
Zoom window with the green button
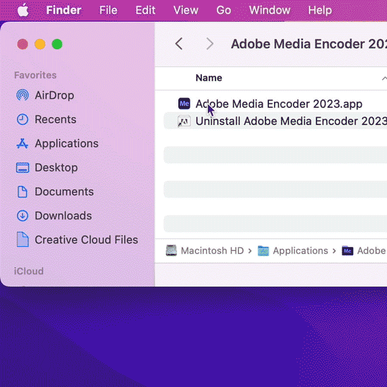[x=57, y=44]
